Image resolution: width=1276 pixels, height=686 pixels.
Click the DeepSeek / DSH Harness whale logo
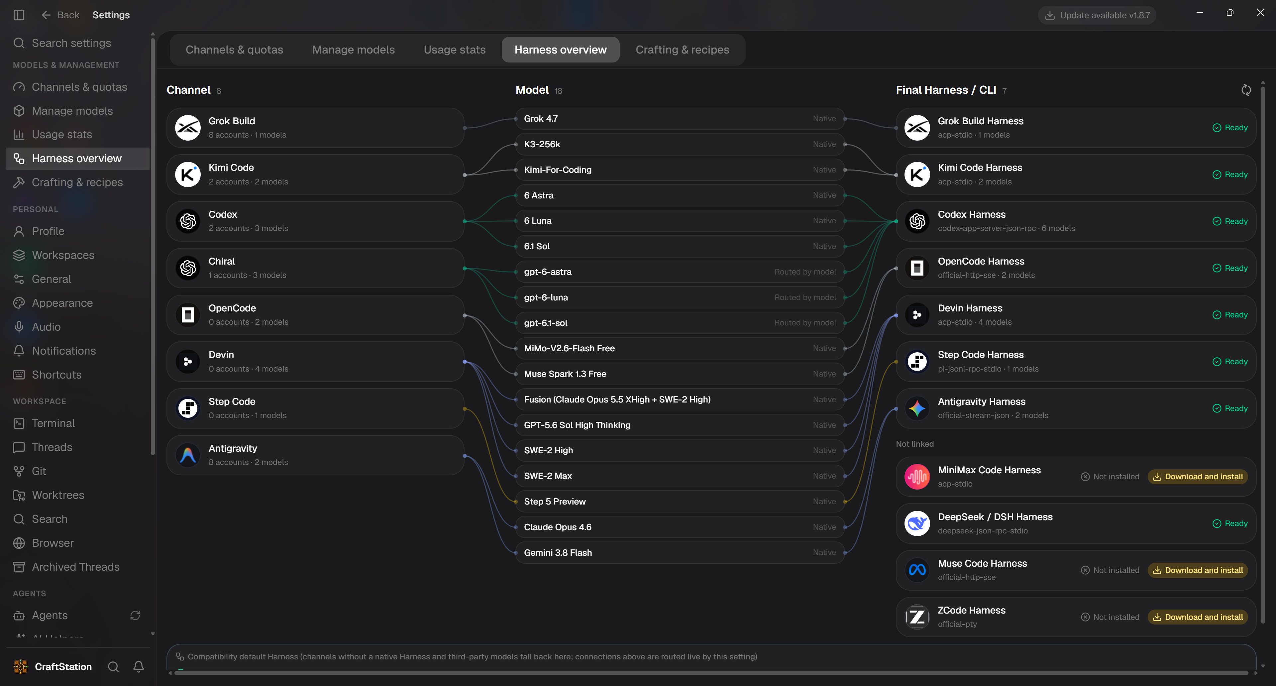(x=917, y=523)
